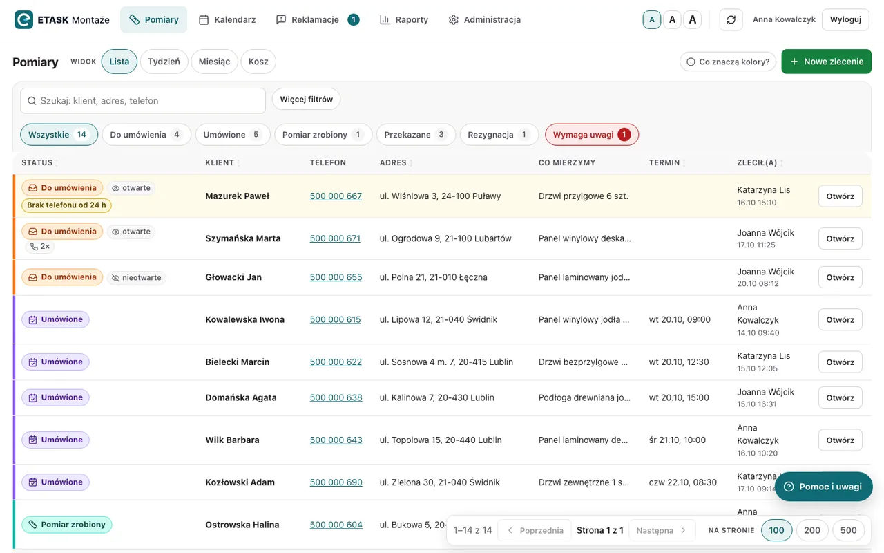Filter by Umówione status
The height and width of the screenshot is (553, 884).
pyautogui.click(x=232, y=135)
